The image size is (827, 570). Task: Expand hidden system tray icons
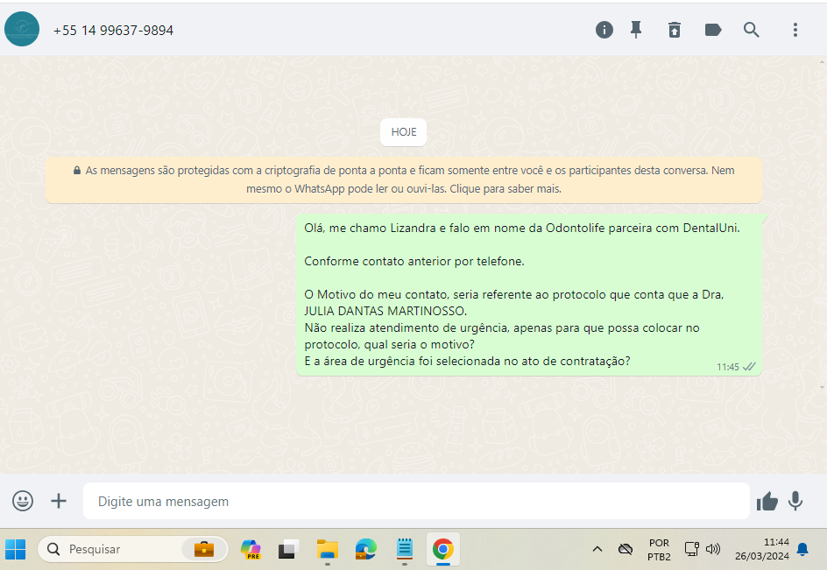[x=597, y=550]
